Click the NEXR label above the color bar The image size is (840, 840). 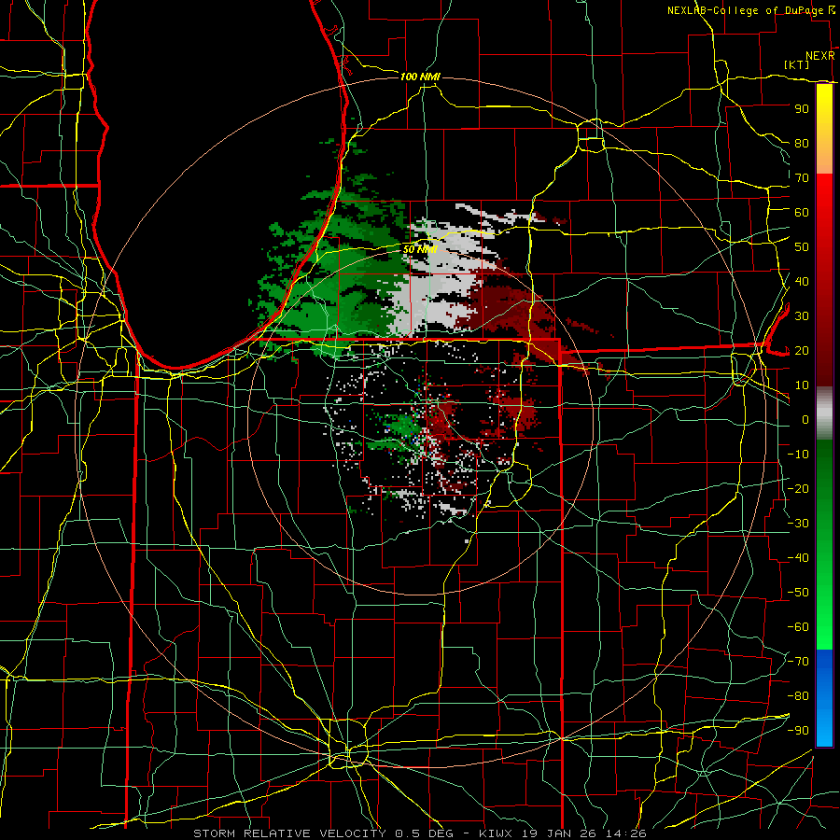coord(820,56)
